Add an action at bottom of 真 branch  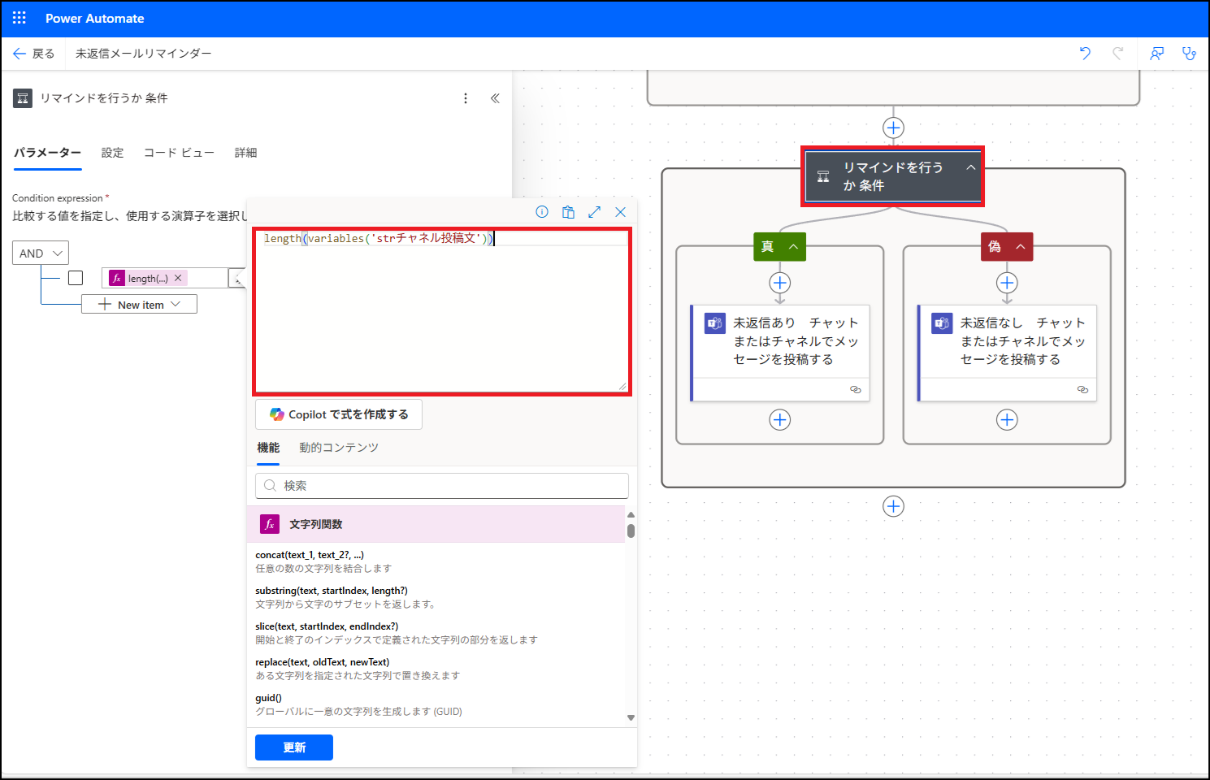click(x=780, y=420)
